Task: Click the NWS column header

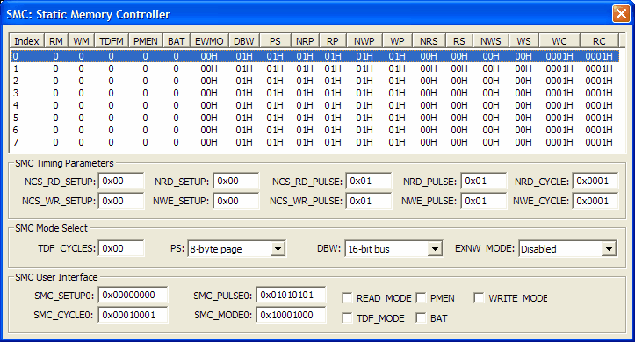Action: coord(491,41)
